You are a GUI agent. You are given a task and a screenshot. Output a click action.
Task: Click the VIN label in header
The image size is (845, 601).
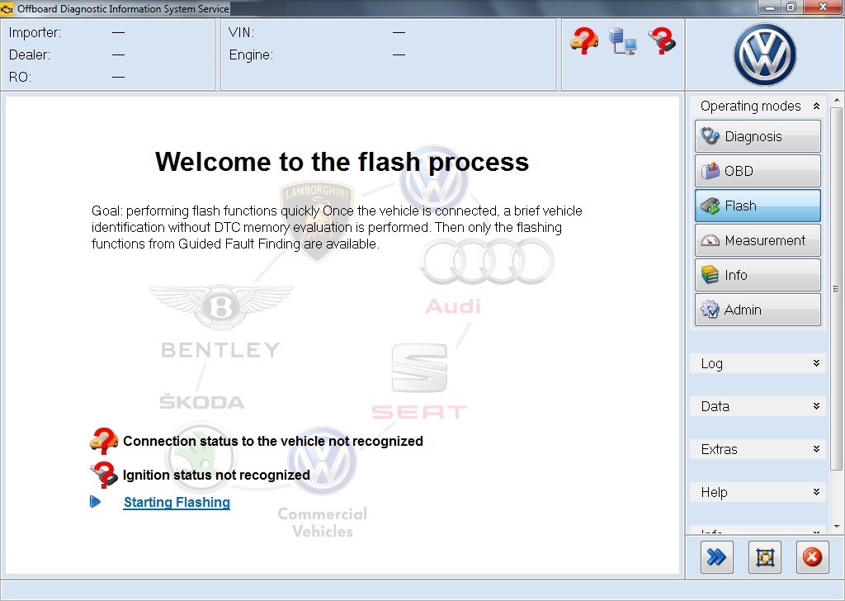(241, 32)
